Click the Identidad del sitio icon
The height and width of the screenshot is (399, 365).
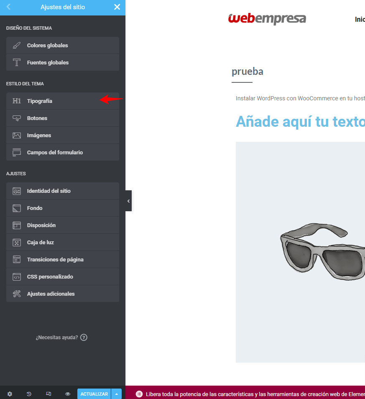(17, 191)
